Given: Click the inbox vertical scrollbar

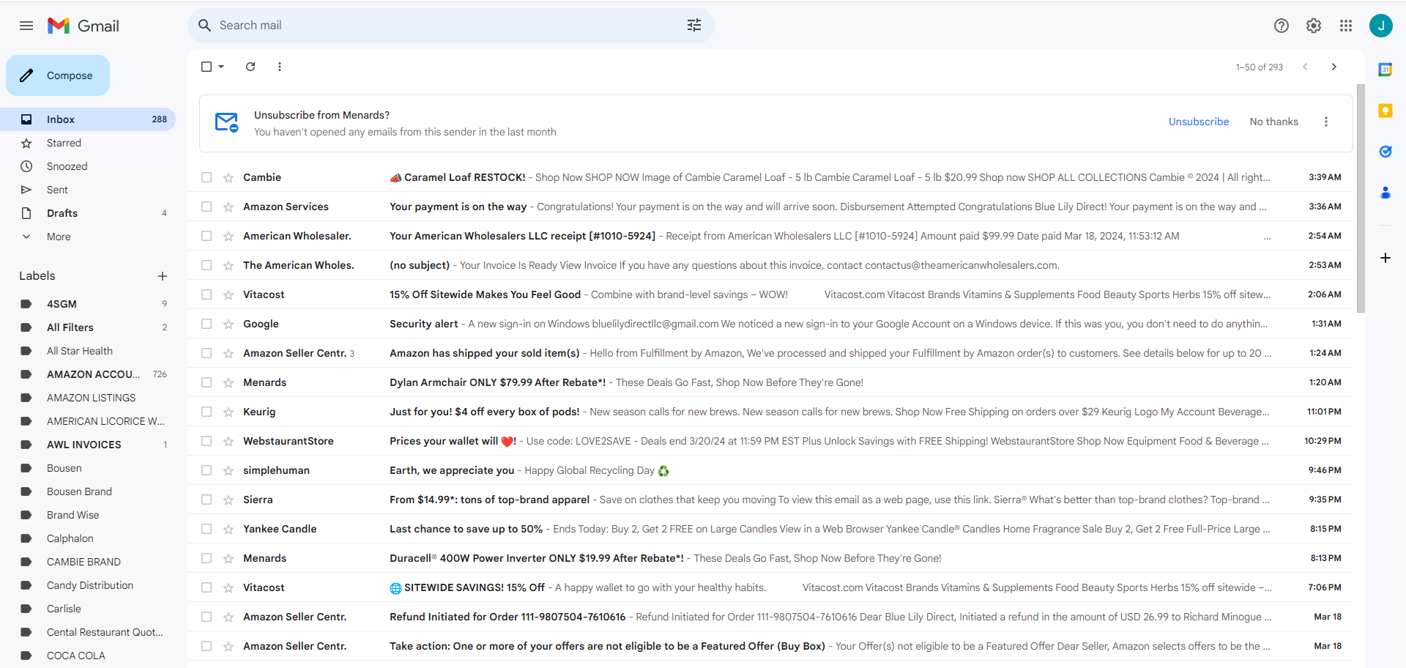Looking at the screenshot, I should (1361, 198).
